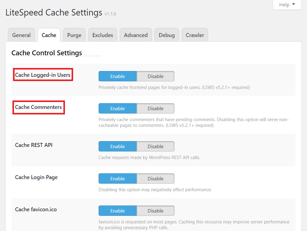This screenshot has height=231, width=307.
Task: Click the description about pending comments caching
Action: pyautogui.click(x=194, y=122)
